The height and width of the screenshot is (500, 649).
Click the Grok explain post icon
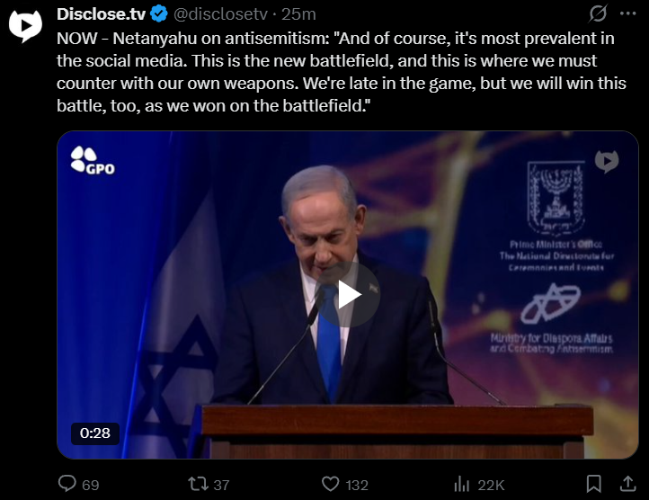coord(598,13)
